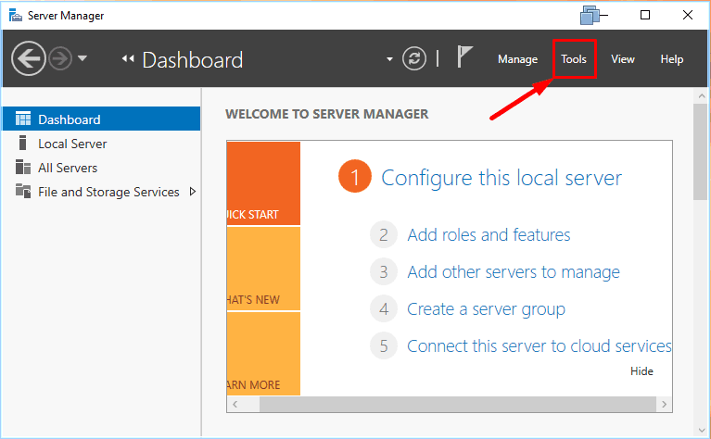Click the step 3 number circle
This screenshot has height=439, width=711.
coord(384,271)
